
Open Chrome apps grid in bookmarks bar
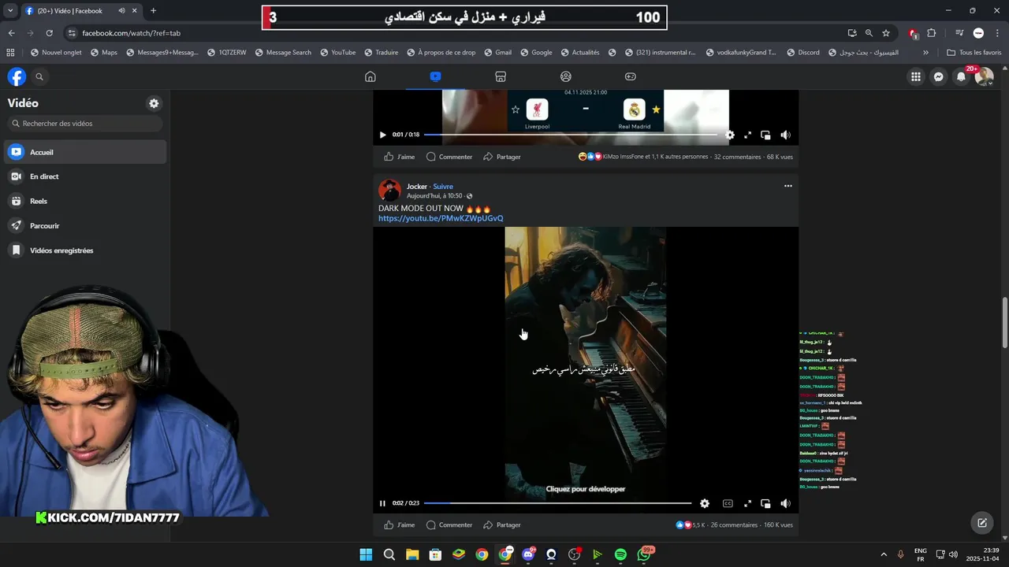pyautogui.click(x=10, y=53)
